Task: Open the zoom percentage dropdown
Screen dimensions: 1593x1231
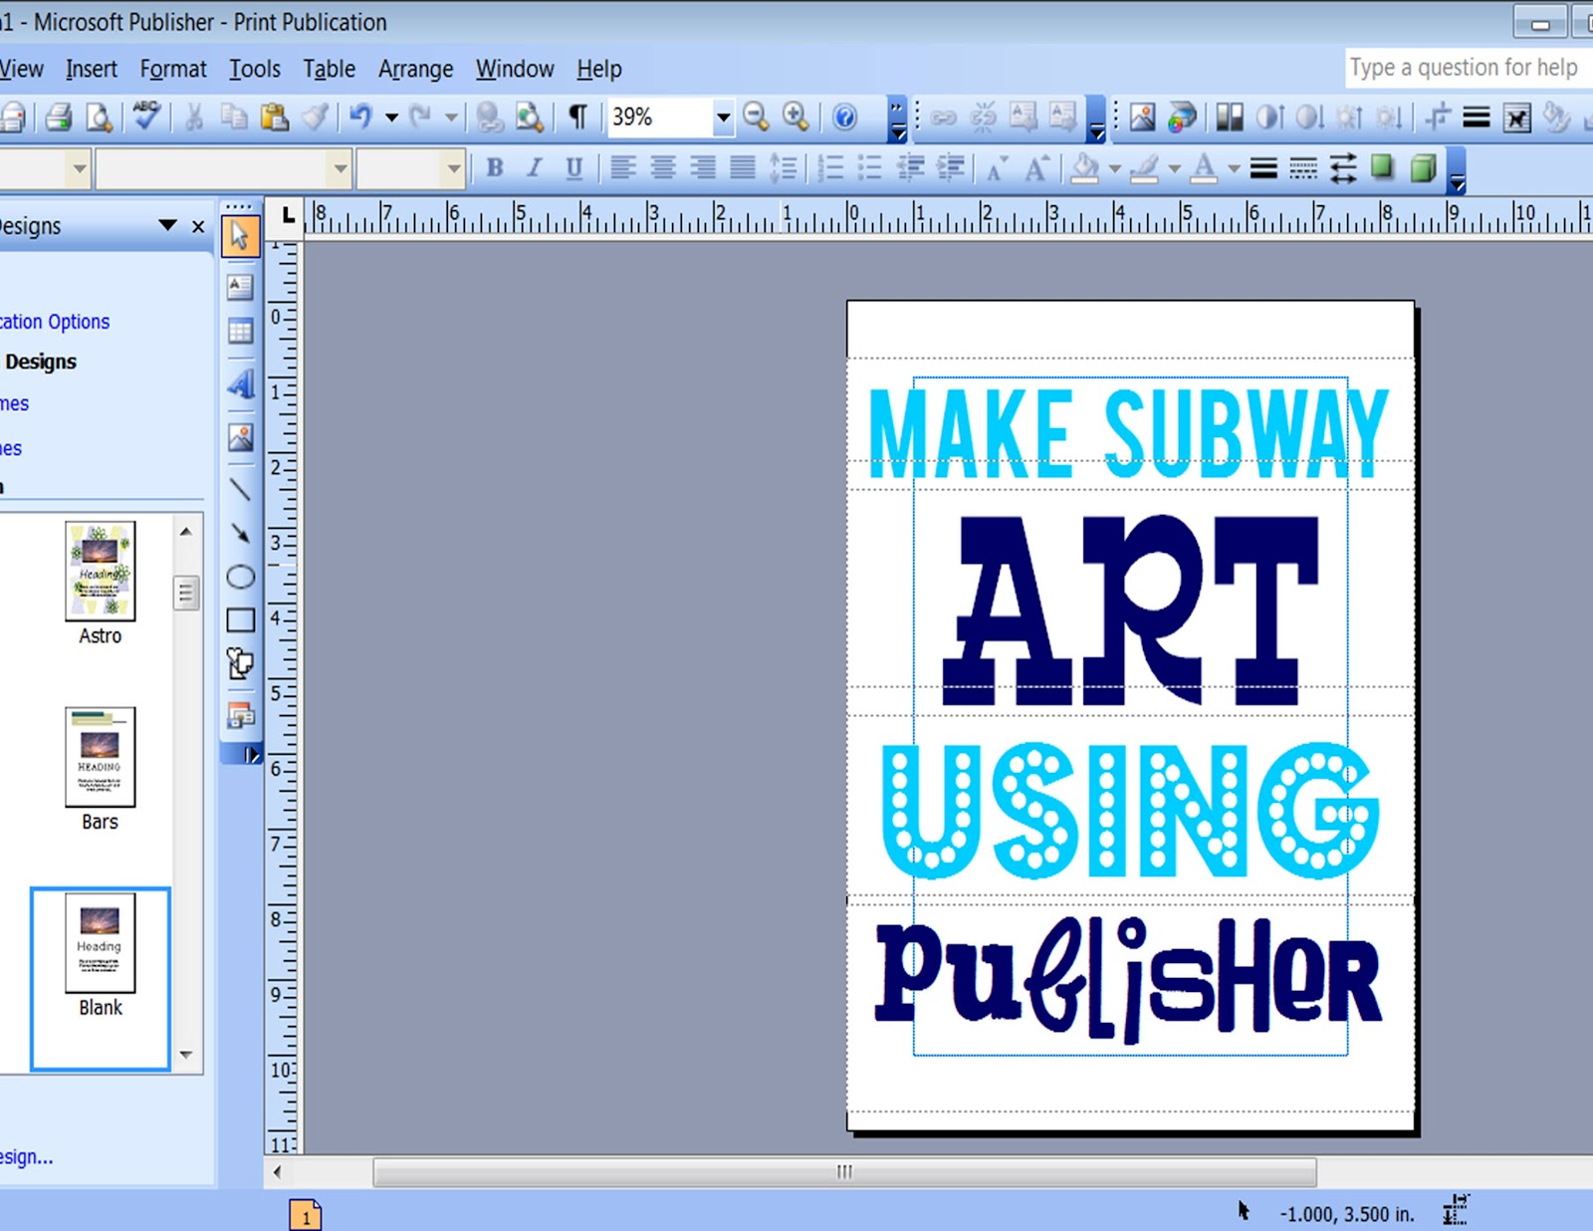Action: tap(724, 118)
